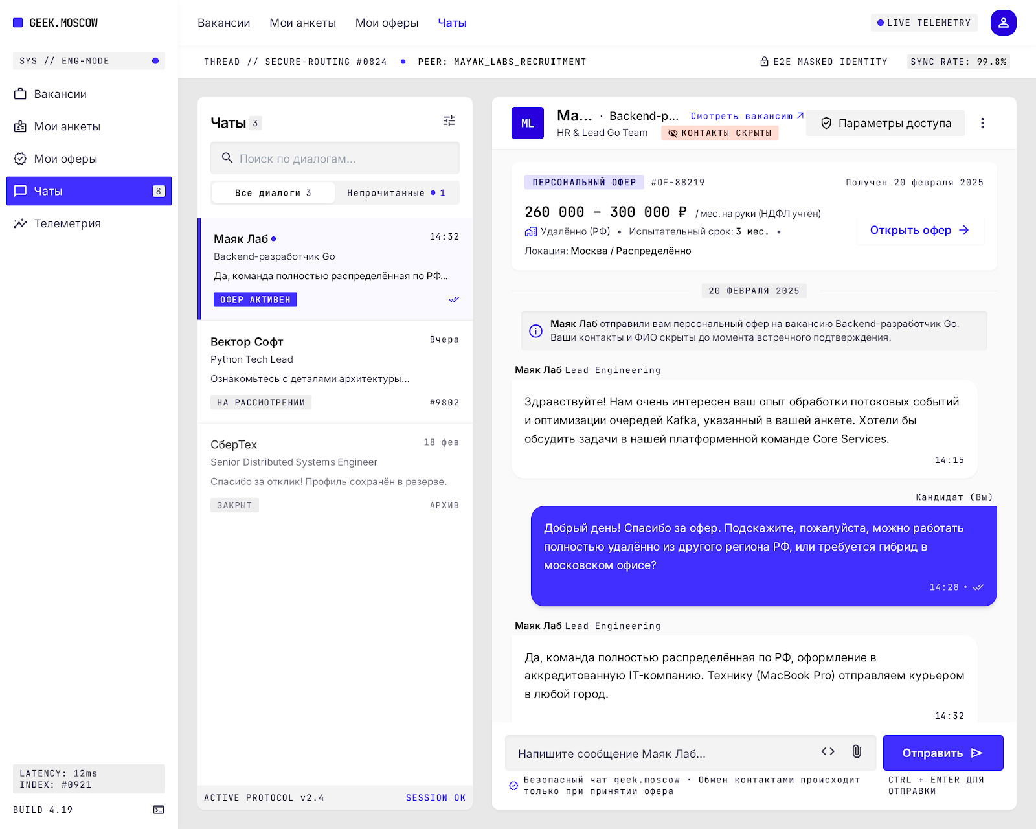This screenshot has width=1036, height=829.
Task: Open Мои оферы in the sidebar
Action: 89,159
